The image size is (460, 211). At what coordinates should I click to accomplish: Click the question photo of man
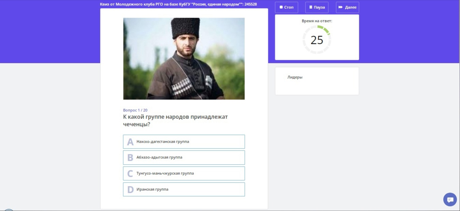[184, 59]
